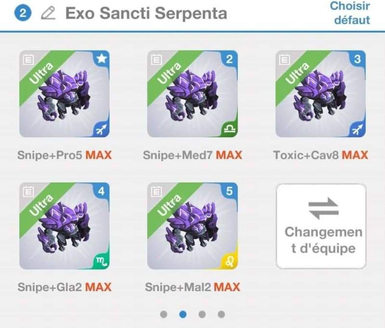Open notes icon on Snipe+Pro5 card
The image size is (385, 328).
(28, 60)
